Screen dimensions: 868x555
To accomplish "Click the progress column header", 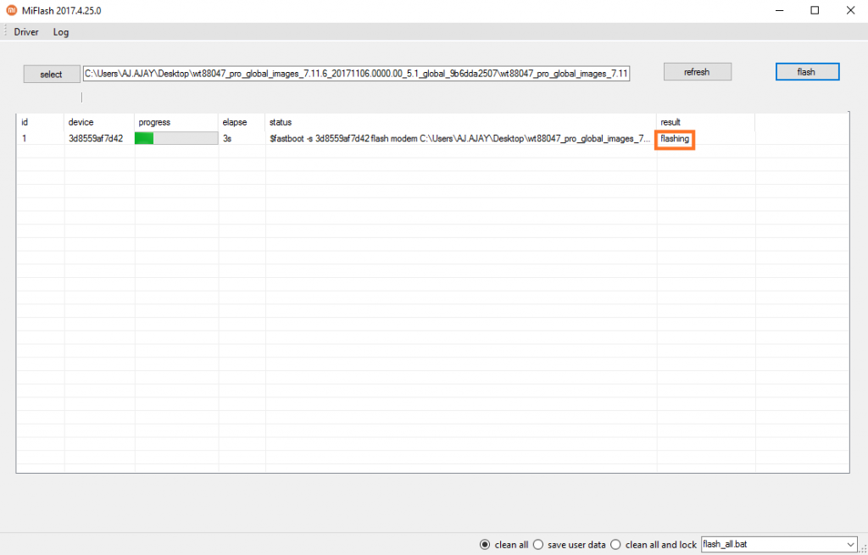I will point(176,122).
